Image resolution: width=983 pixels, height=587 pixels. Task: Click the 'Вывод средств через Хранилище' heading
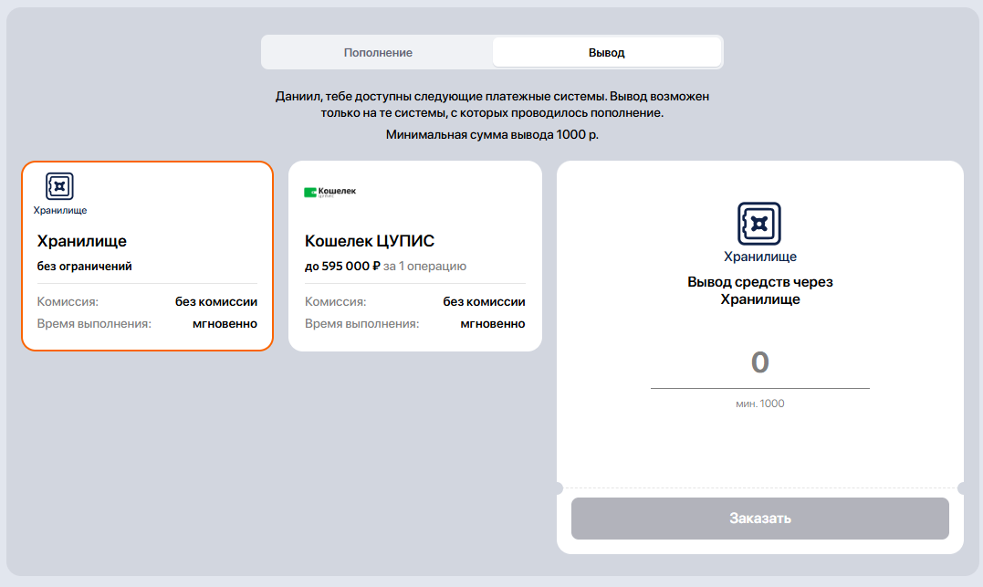(x=759, y=290)
